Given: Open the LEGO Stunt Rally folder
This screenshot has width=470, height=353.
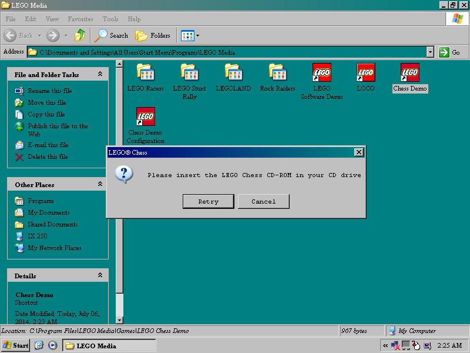Looking at the screenshot, I should pyautogui.click(x=189, y=81).
